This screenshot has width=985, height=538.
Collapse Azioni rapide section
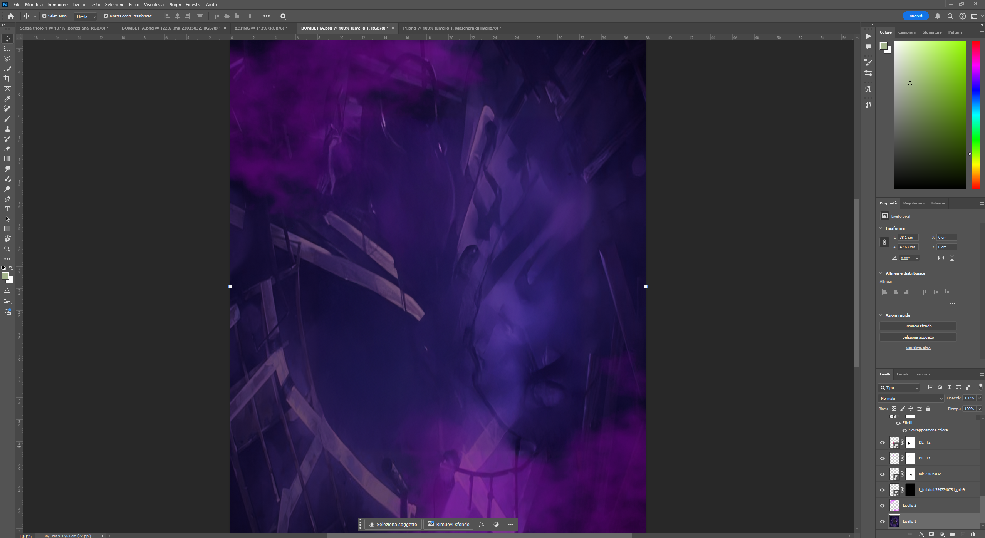coord(881,315)
